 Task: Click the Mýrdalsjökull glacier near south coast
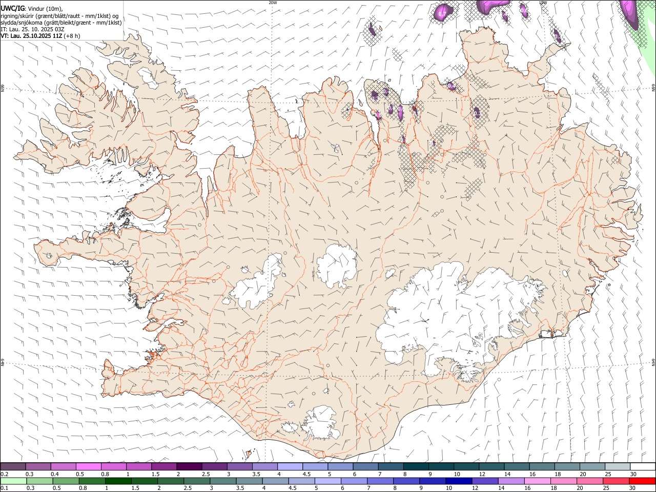point(321,423)
